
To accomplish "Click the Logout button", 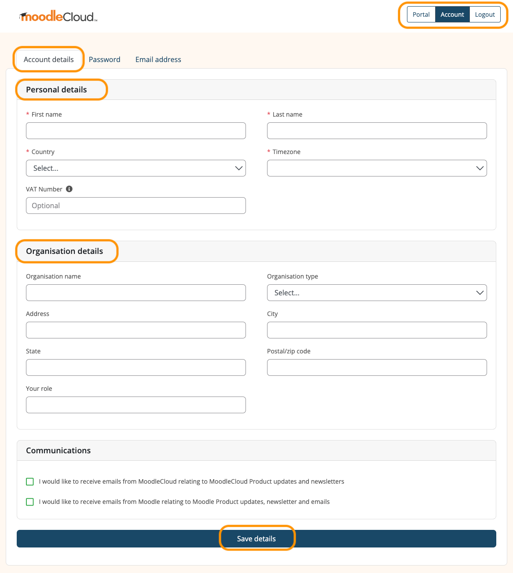I will point(484,14).
